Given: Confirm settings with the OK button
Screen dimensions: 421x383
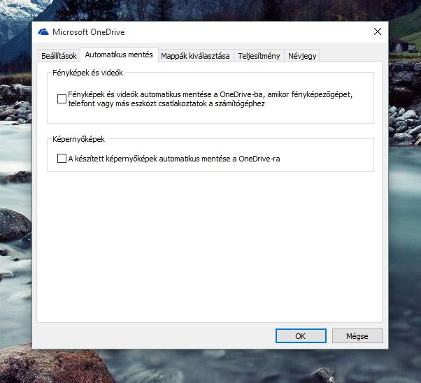Looking at the screenshot, I should click(x=301, y=335).
